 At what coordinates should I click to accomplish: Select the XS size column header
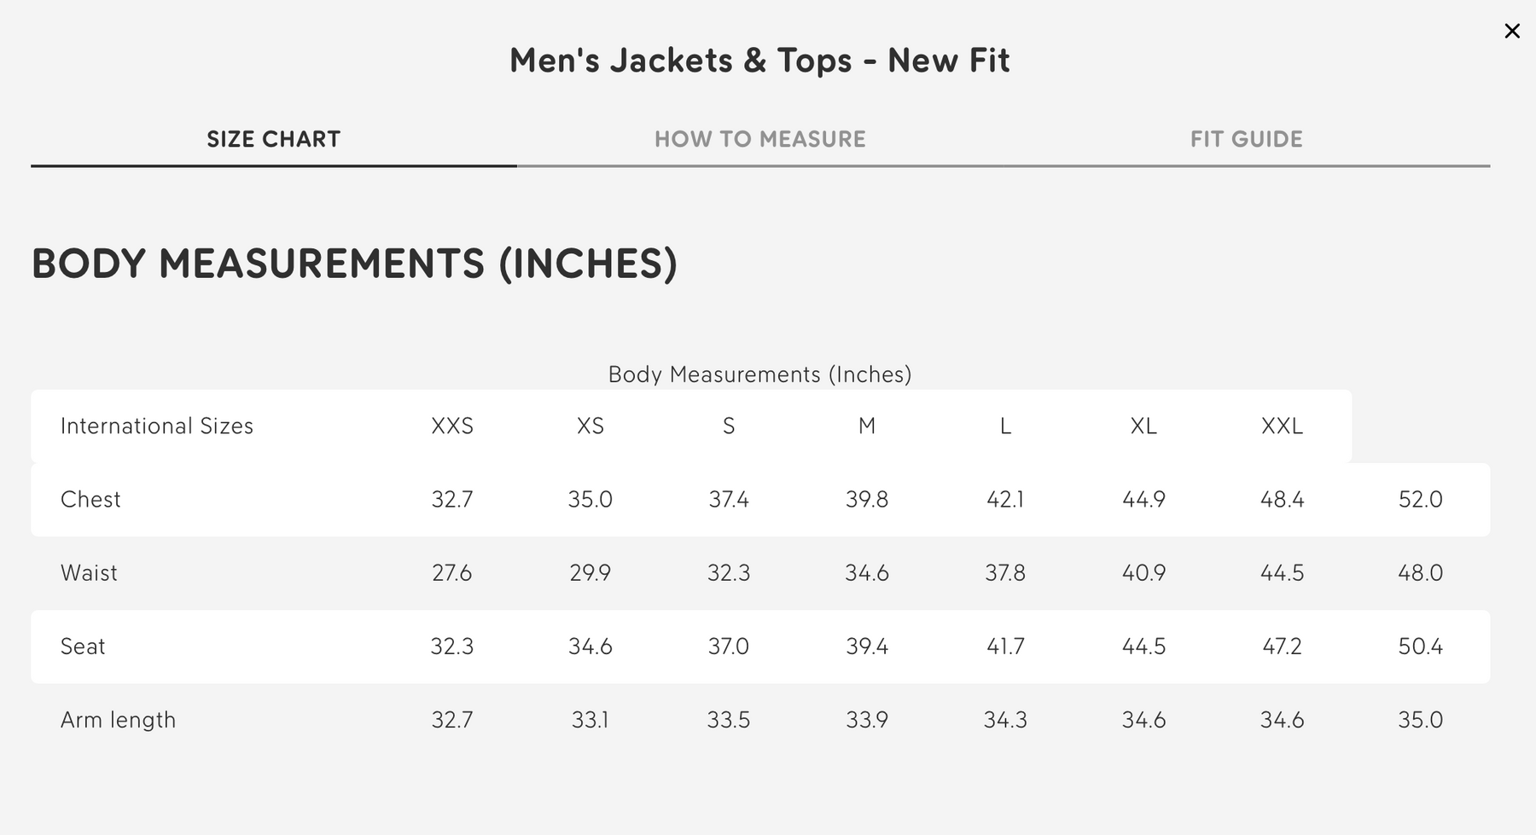click(591, 426)
